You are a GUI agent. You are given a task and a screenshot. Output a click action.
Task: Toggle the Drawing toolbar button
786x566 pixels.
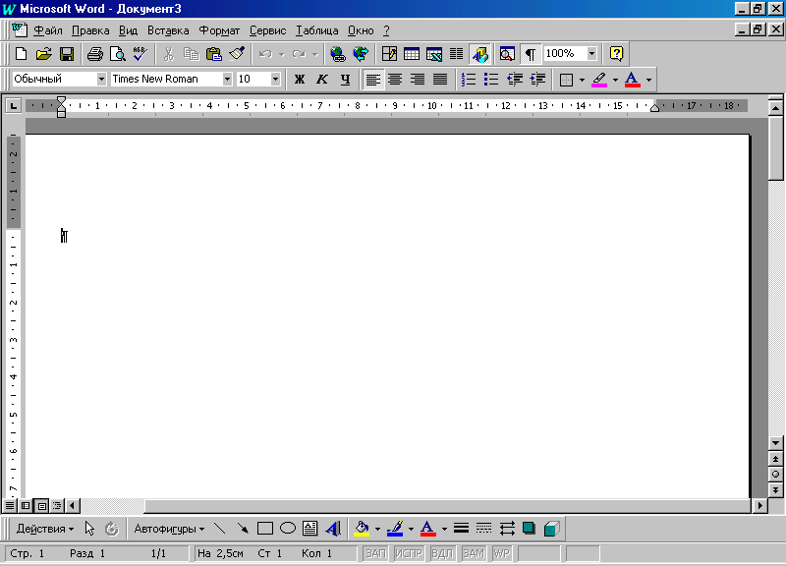click(x=480, y=54)
